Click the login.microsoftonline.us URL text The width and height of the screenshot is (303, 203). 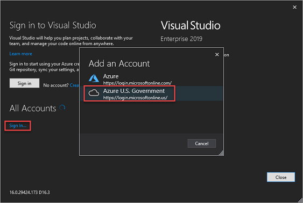135,98
